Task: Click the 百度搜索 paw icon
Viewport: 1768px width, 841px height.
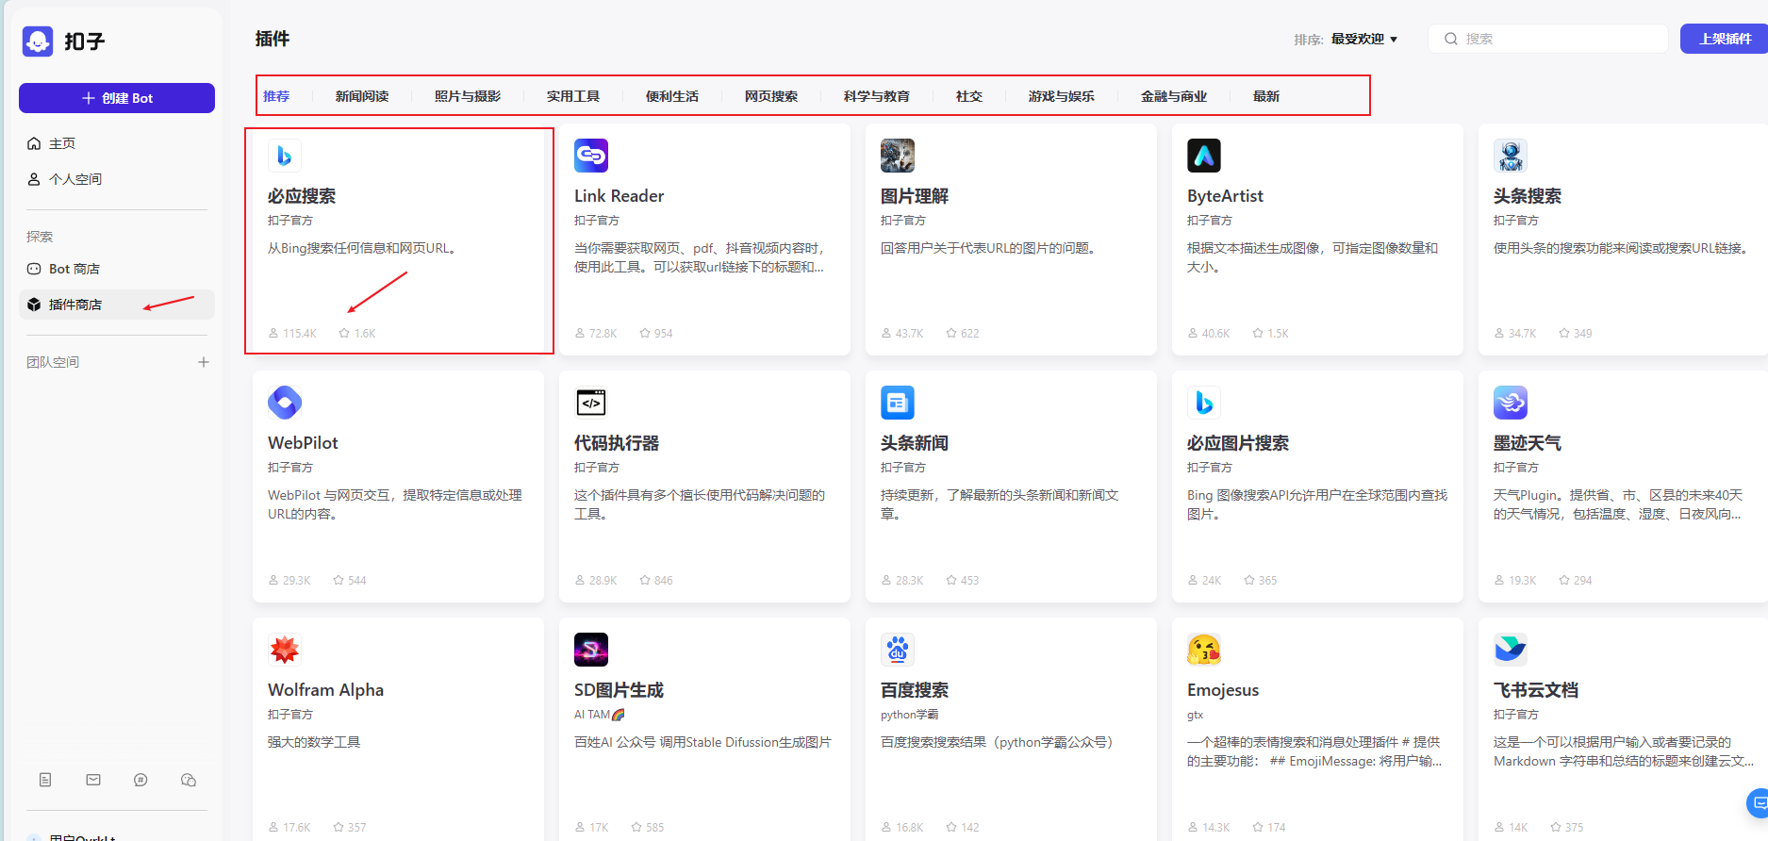Action: [898, 650]
